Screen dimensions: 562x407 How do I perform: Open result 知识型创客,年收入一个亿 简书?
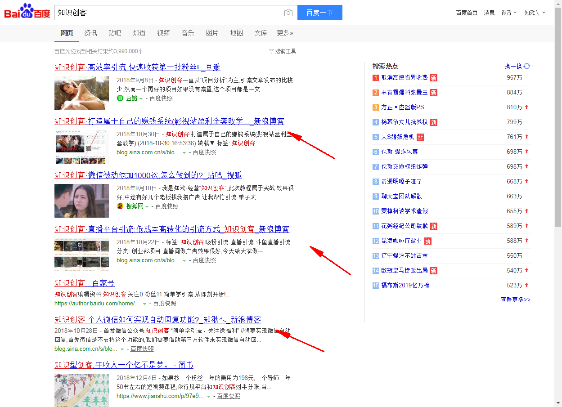(x=124, y=365)
